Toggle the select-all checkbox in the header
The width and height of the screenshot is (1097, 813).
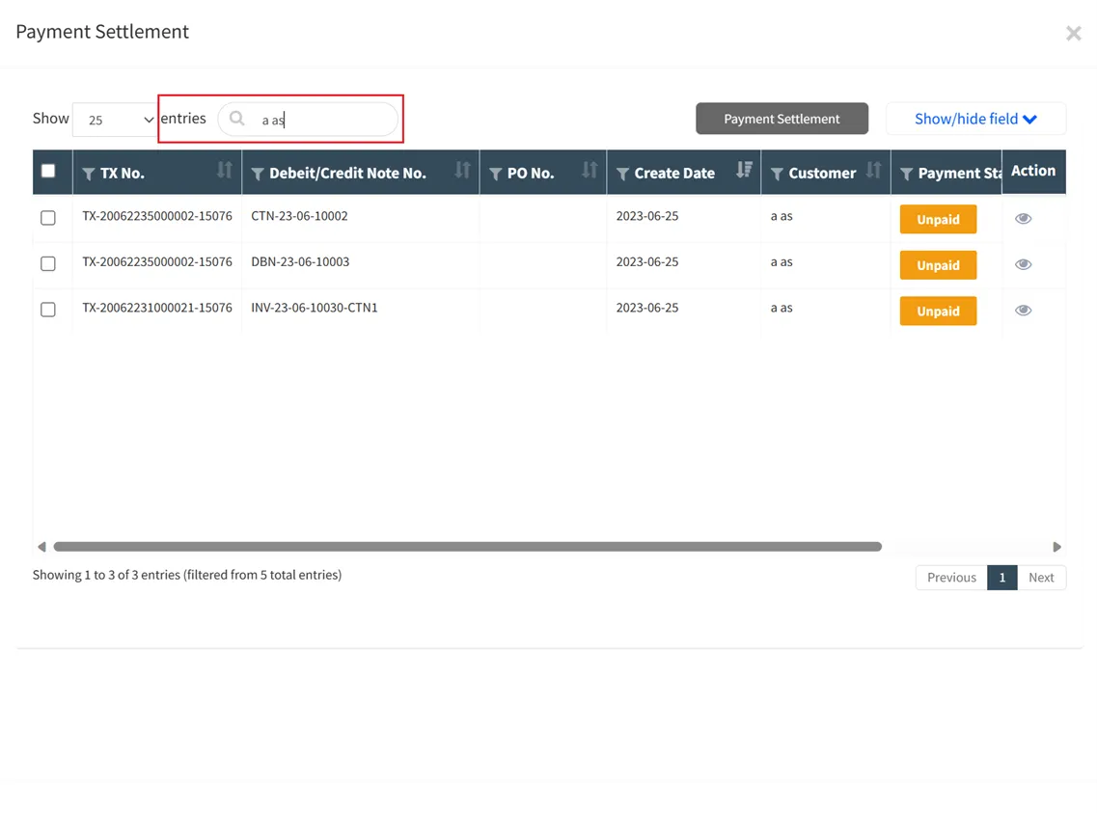pyautogui.click(x=48, y=171)
